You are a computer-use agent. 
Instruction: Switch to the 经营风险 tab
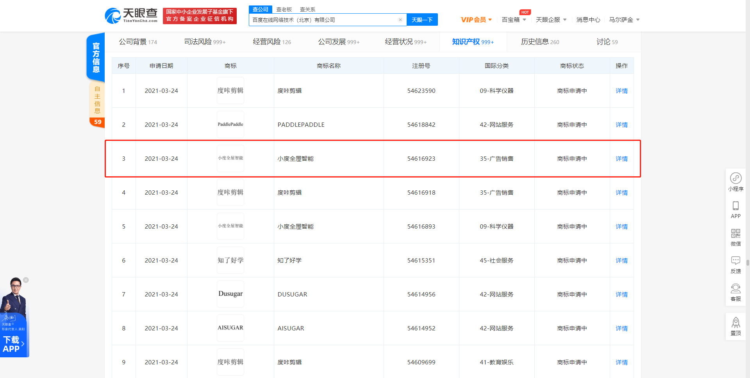click(x=272, y=42)
